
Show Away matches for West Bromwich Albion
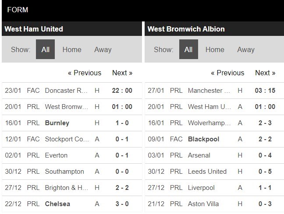click(x=246, y=49)
